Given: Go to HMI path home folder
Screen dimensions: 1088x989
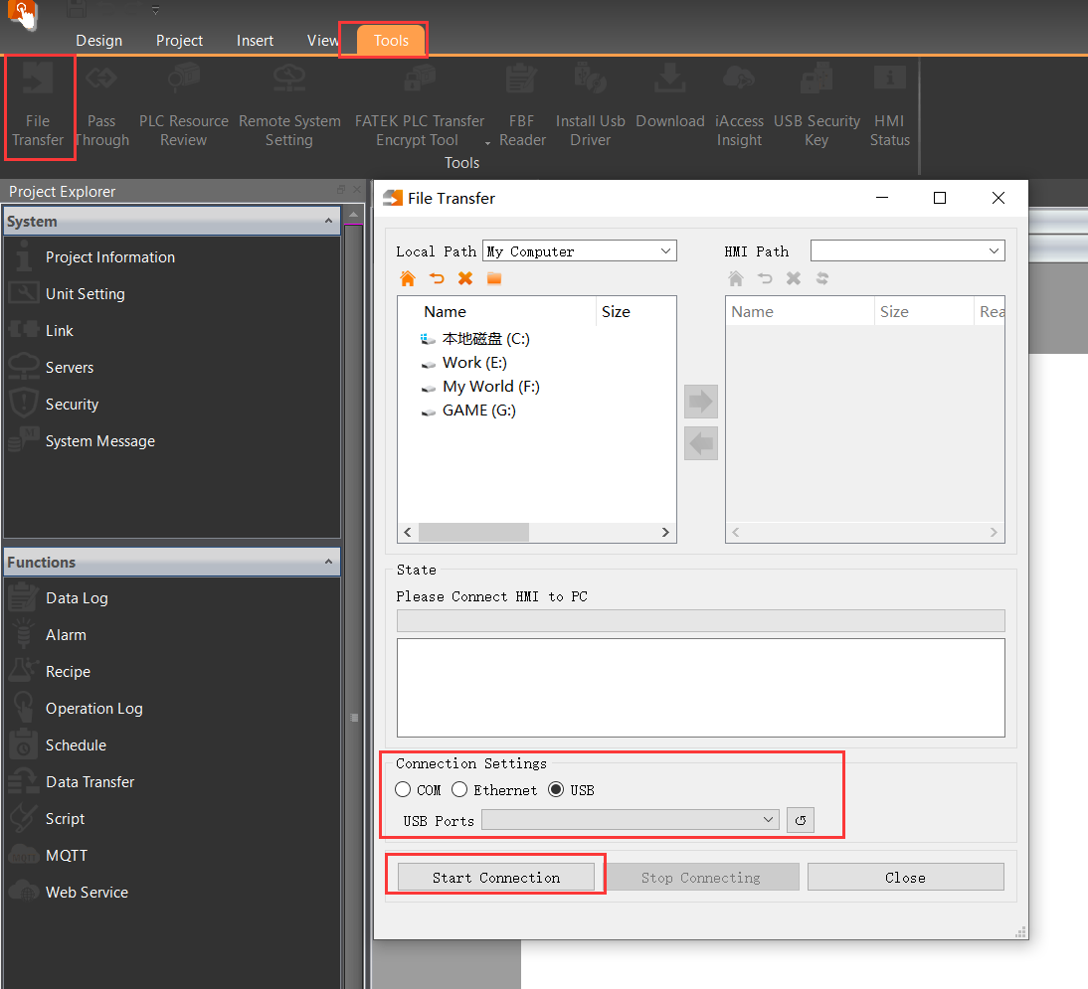Looking at the screenshot, I should coord(736,278).
